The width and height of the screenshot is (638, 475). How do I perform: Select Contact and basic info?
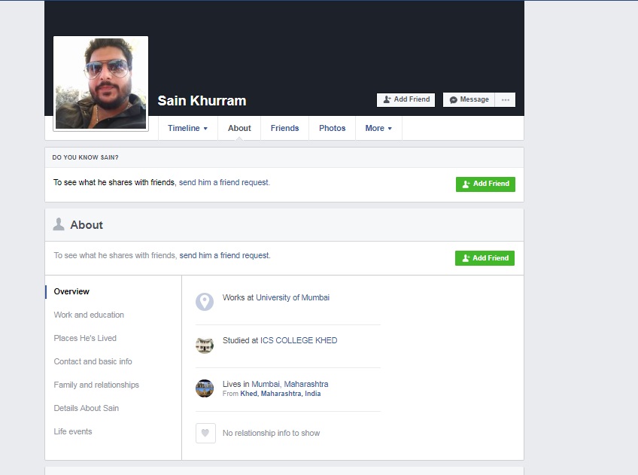click(93, 361)
